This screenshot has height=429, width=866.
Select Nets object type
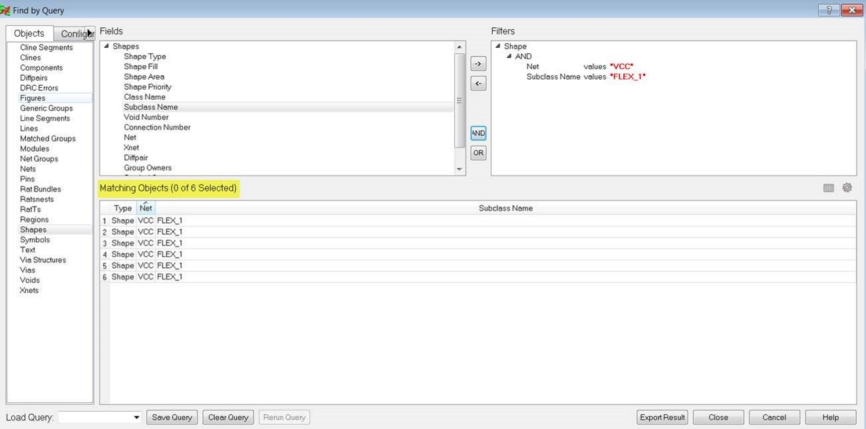28,169
